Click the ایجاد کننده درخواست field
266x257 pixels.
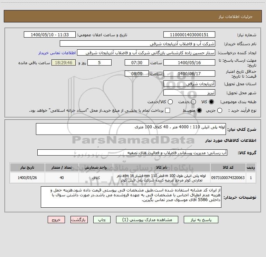tap(146, 53)
